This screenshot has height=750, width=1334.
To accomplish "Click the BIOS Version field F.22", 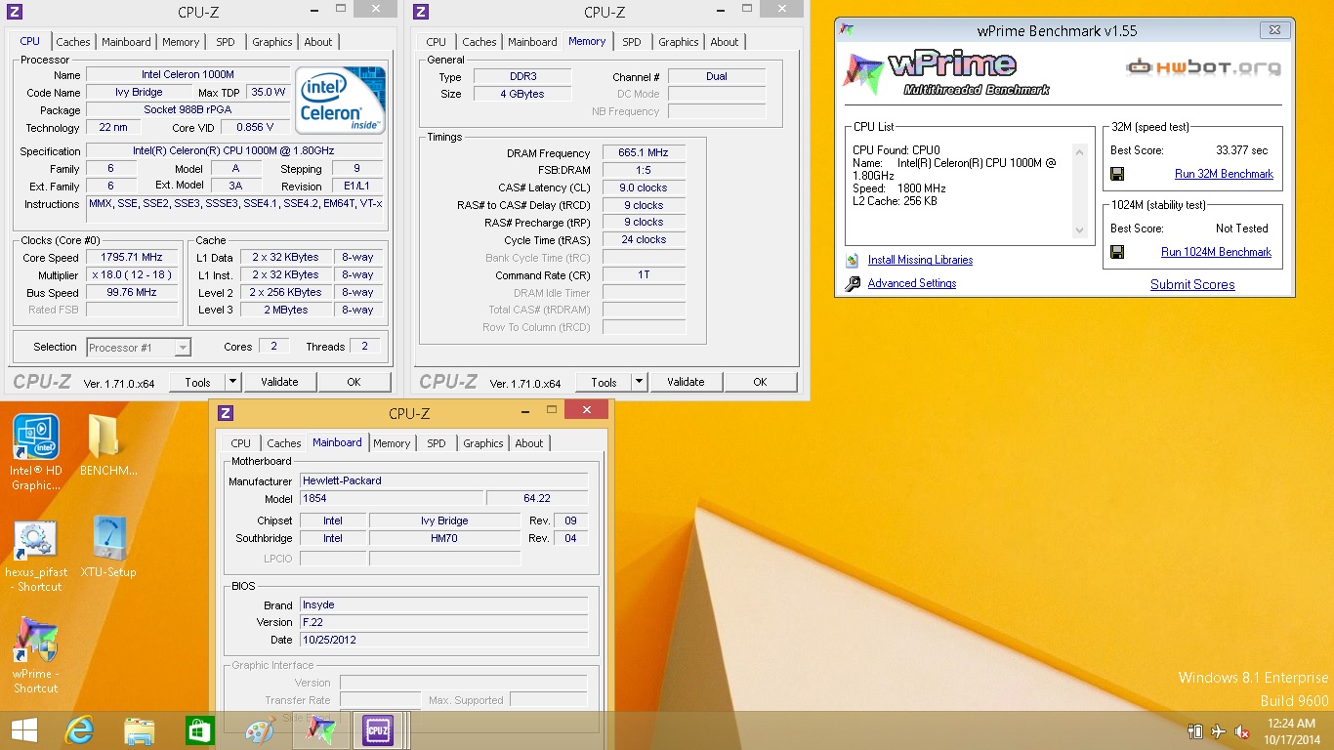I will 444,622.
